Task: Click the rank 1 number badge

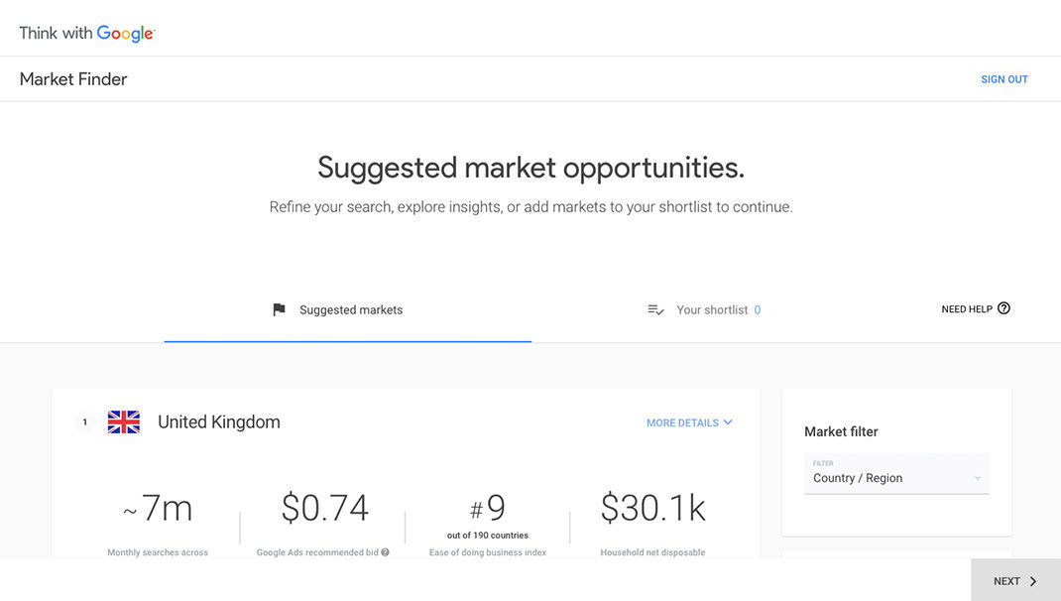Action: click(85, 422)
